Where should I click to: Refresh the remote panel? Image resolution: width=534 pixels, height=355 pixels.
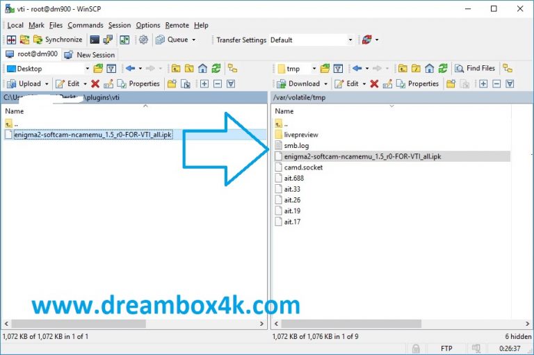coord(443,69)
